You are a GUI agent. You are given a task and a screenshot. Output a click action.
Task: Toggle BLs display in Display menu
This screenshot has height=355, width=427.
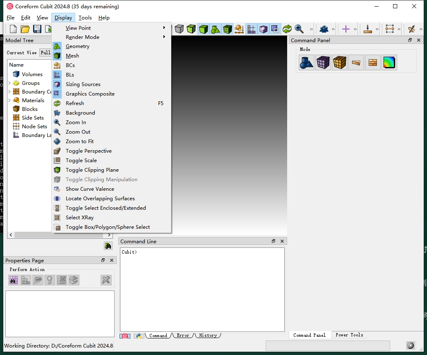[x=111, y=75]
